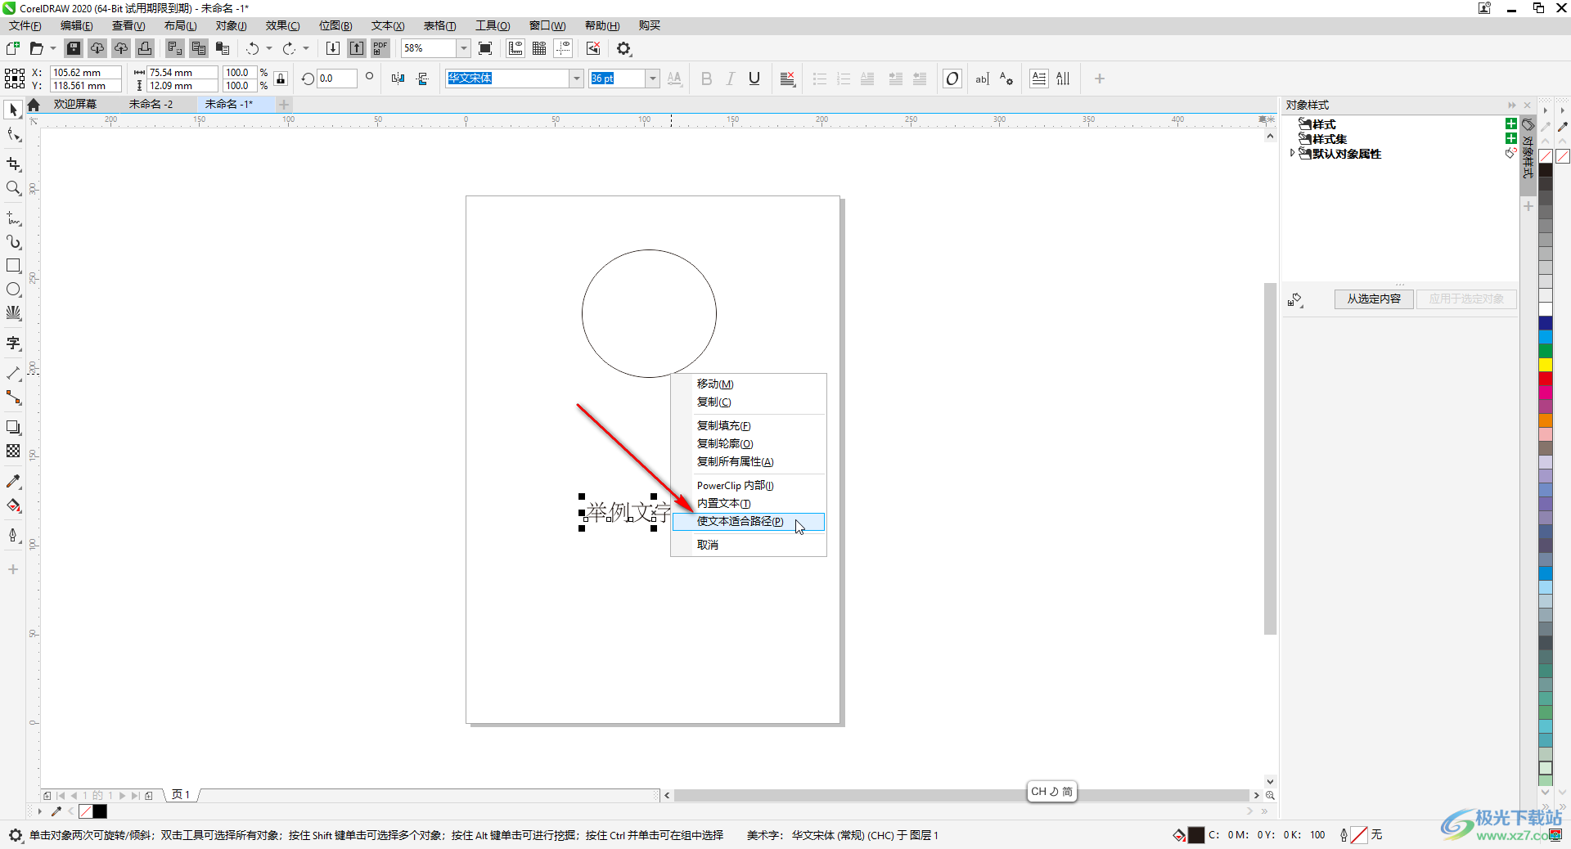Pick the black swatch at top of palette
This screenshot has width=1571, height=849.
click(1546, 170)
